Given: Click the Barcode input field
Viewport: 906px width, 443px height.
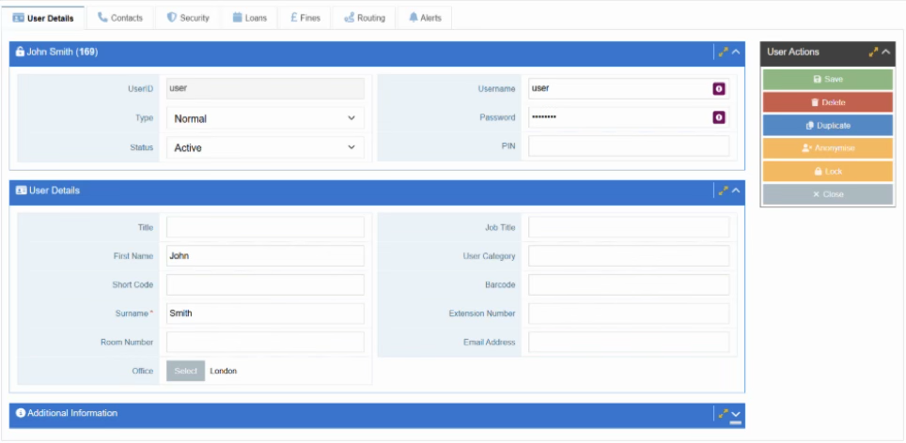Looking at the screenshot, I should (629, 285).
